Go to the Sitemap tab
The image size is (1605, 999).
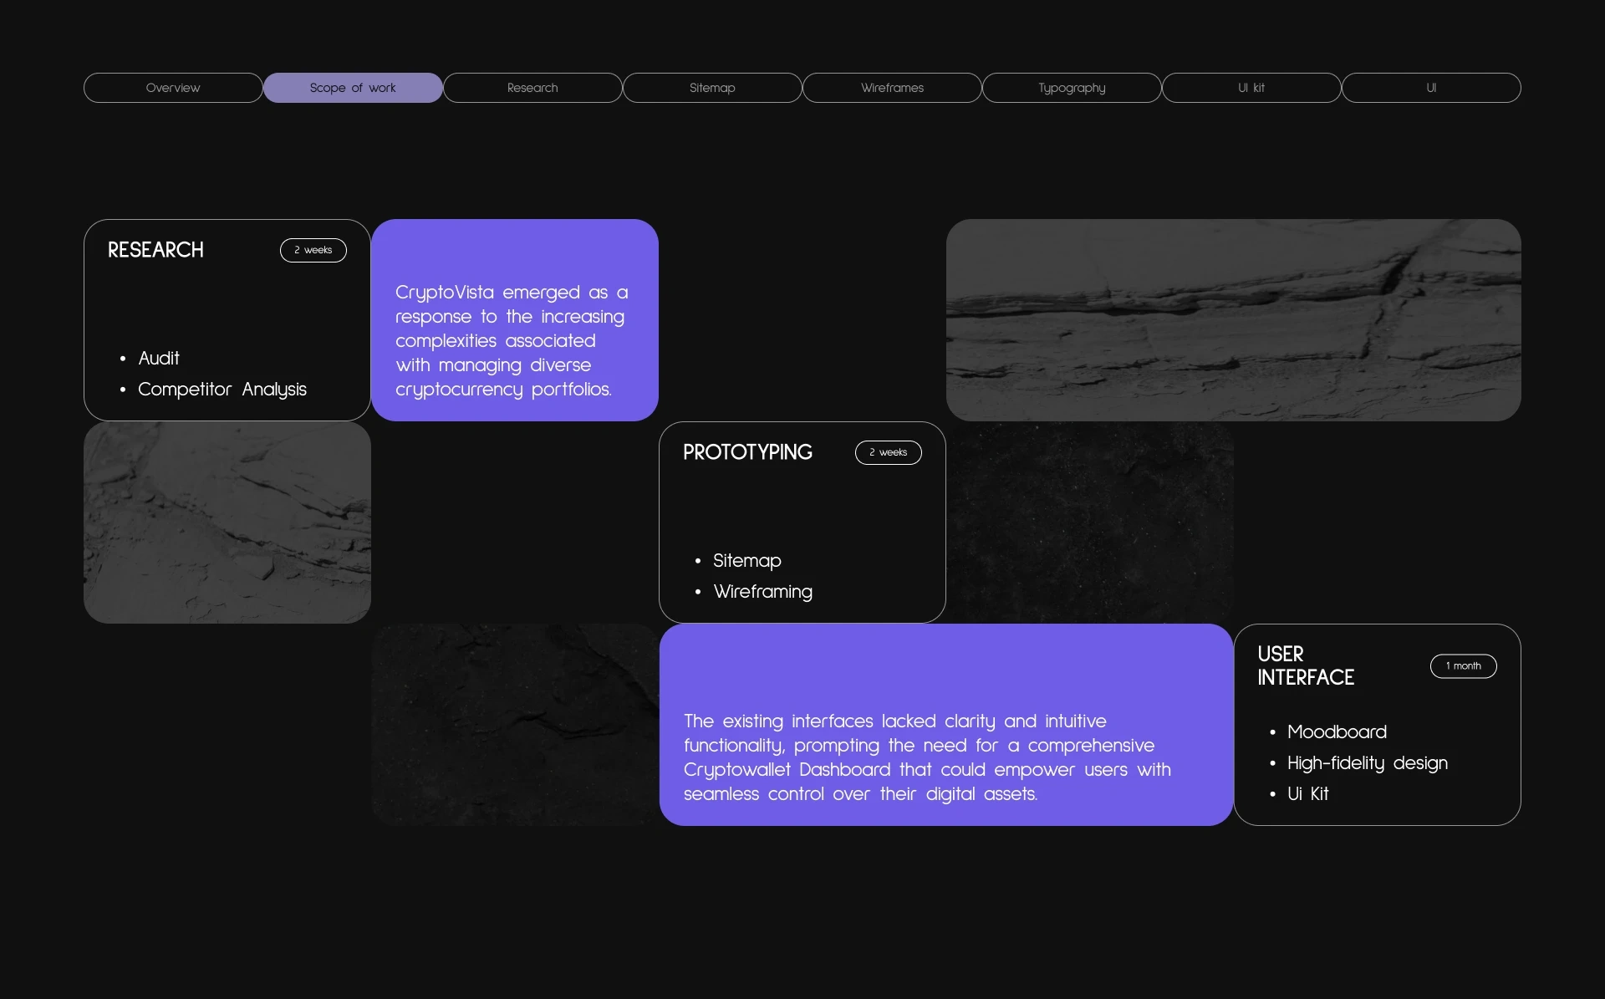[712, 88]
